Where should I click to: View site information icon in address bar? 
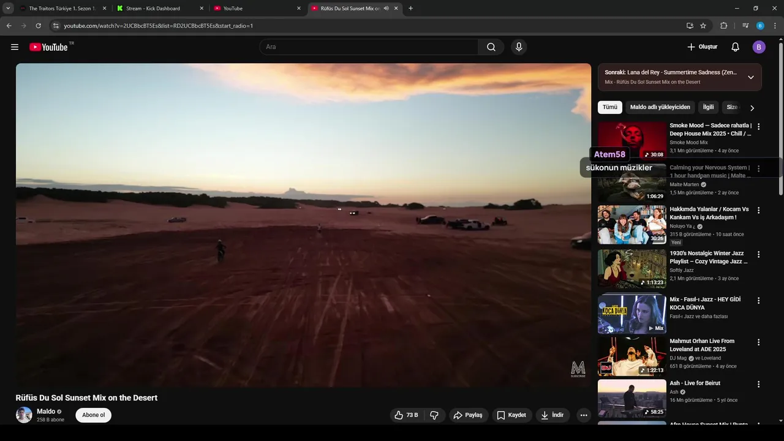point(55,26)
